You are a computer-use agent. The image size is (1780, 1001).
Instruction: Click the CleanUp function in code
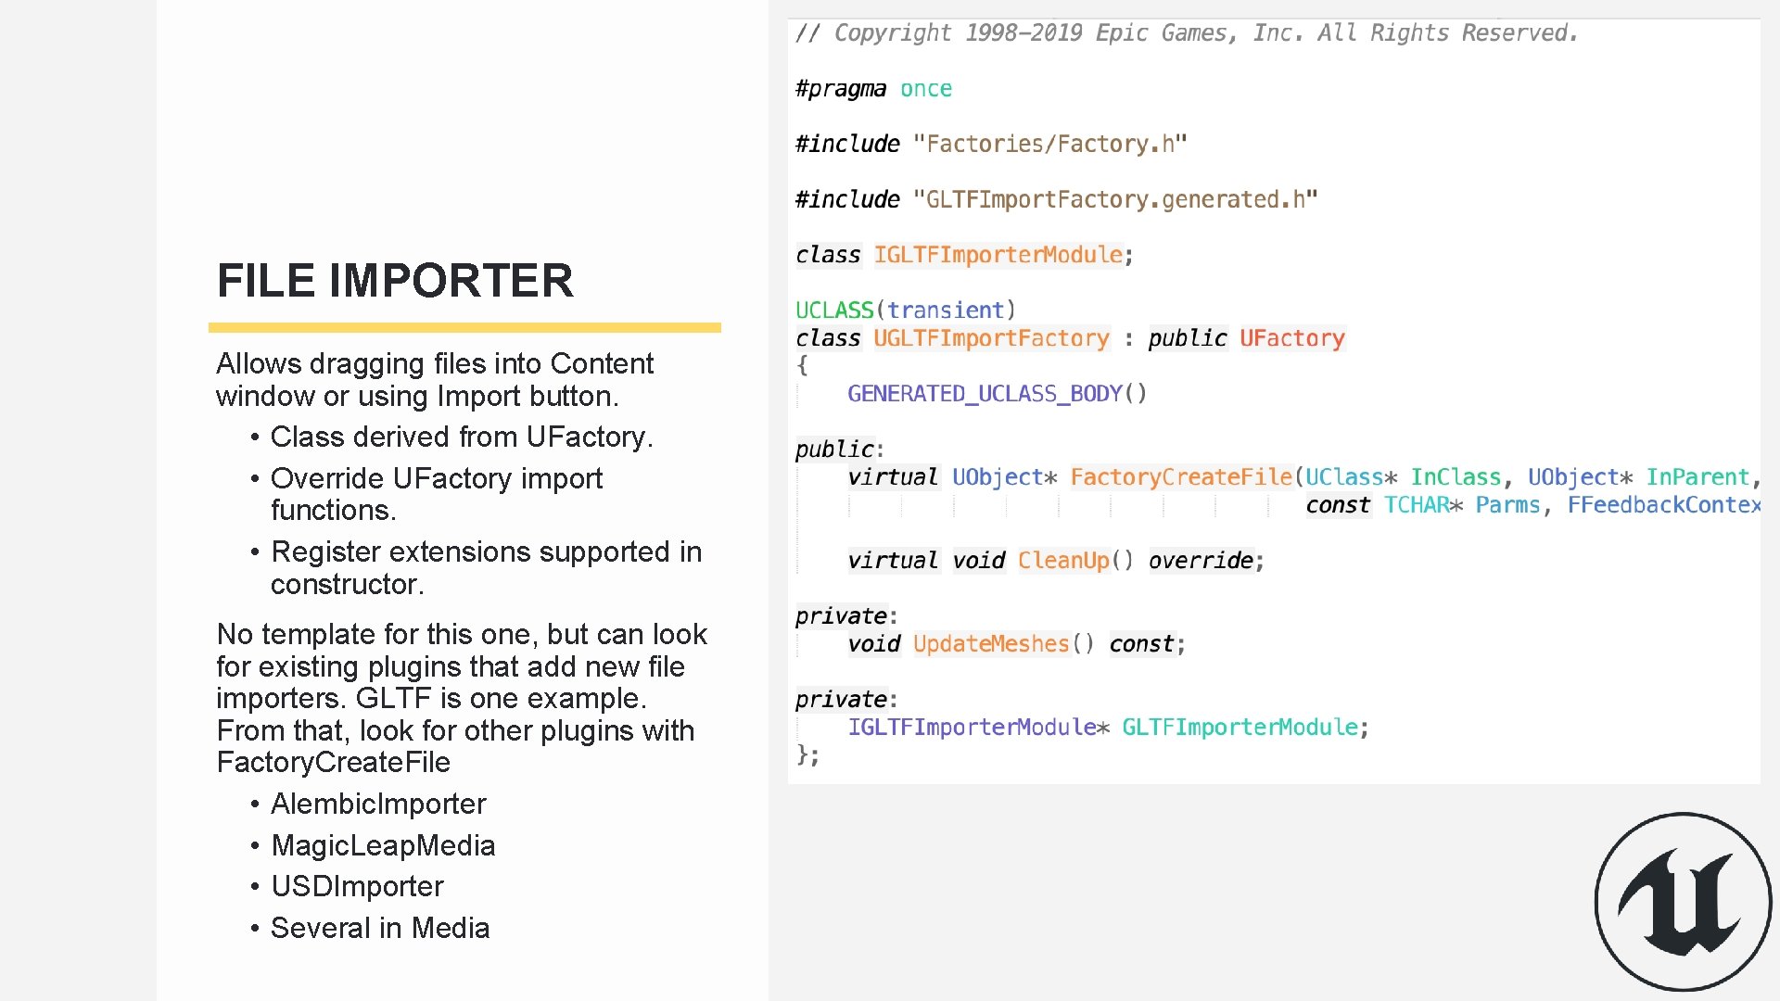coord(1063,561)
